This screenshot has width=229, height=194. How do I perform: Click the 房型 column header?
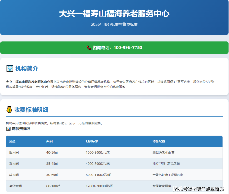(12, 141)
